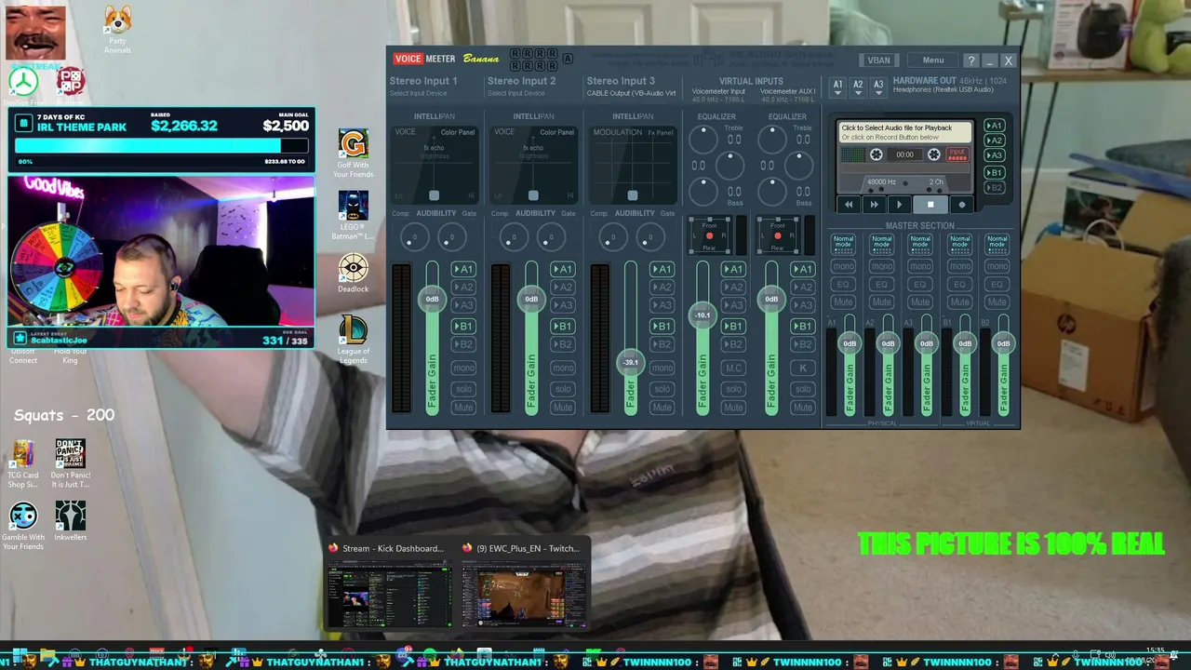Open Golf With Your Friends desktop icon
The width and height of the screenshot is (1191, 670).
(353, 154)
